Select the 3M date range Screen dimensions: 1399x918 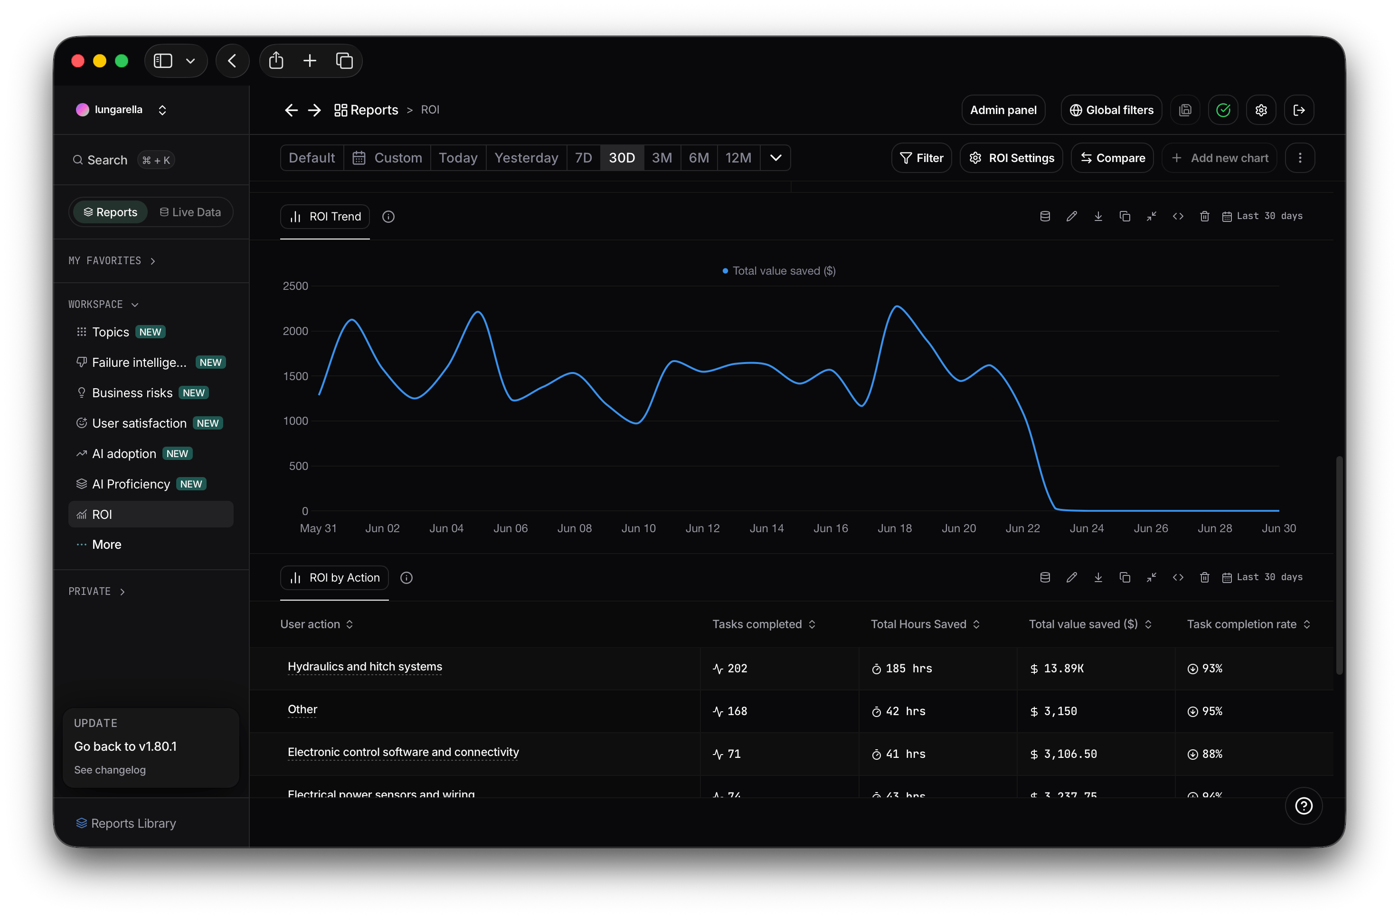(x=662, y=158)
